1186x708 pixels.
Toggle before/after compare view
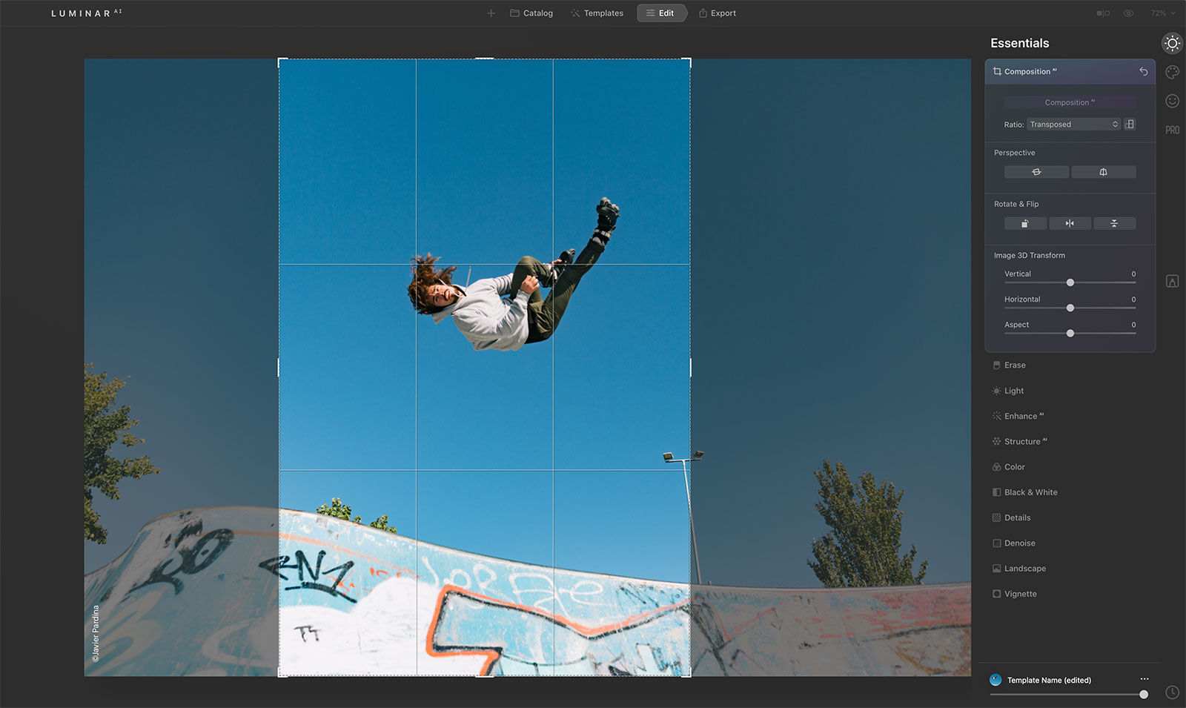(x=1103, y=13)
